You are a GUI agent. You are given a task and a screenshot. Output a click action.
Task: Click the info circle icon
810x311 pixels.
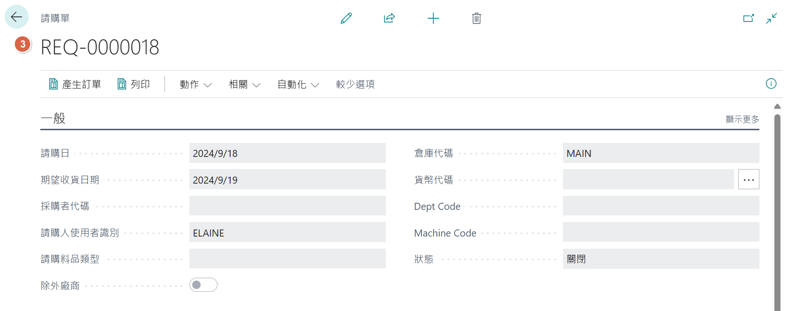pos(771,83)
